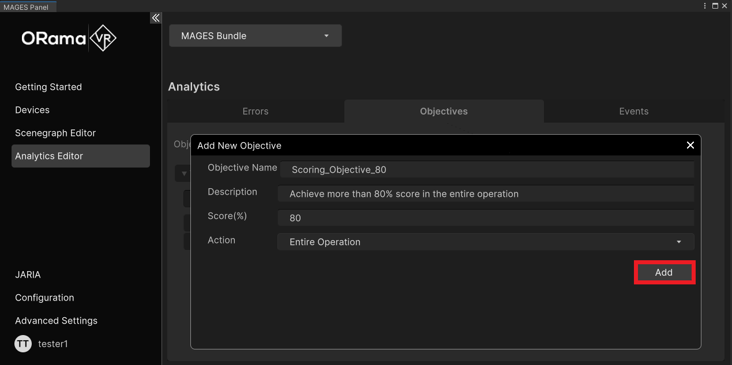Click the ORama VR logo
The height and width of the screenshot is (365, 732).
coord(69,39)
